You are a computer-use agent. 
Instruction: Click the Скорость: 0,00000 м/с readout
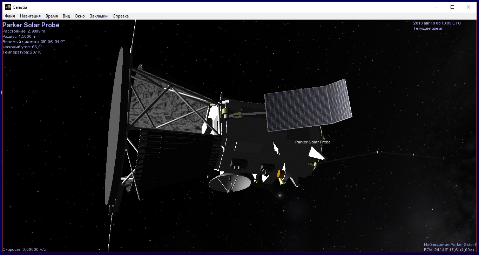(24, 249)
